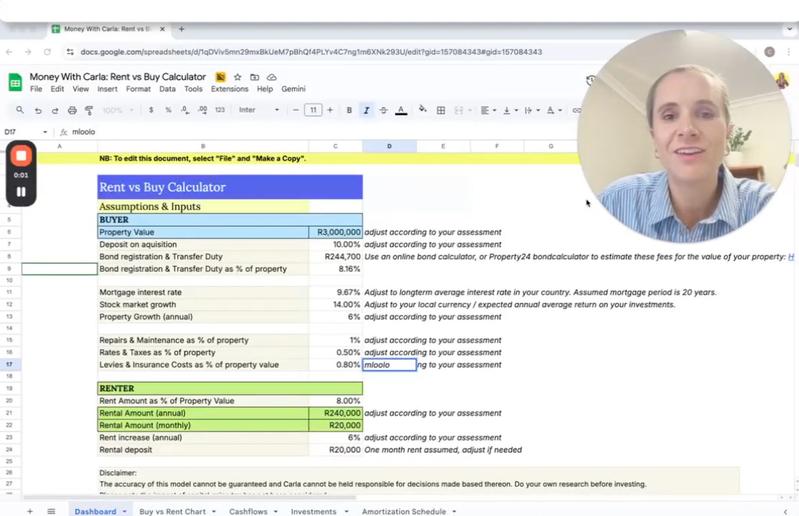Reload the page in the browser
This screenshot has width=799, height=516.
tap(47, 52)
